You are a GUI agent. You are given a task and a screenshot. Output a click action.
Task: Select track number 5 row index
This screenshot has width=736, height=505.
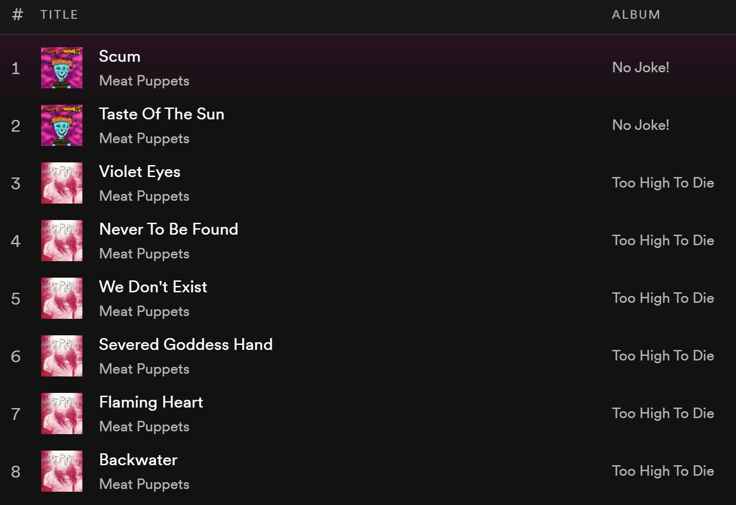pyautogui.click(x=16, y=299)
